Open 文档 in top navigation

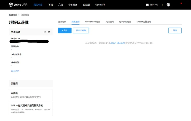tap(61, 5)
